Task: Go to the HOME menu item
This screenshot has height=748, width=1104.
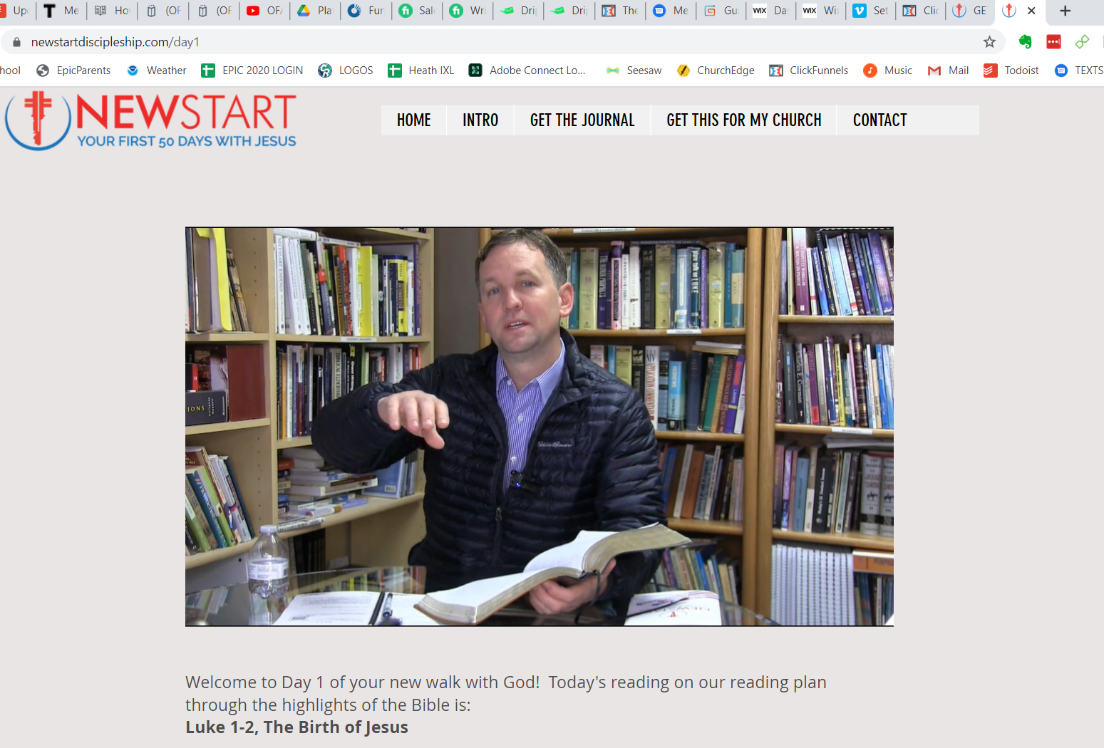Action: pyautogui.click(x=414, y=120)
